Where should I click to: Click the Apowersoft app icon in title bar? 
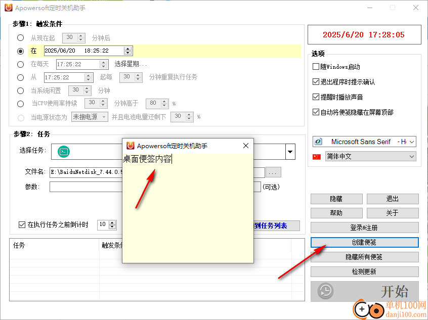[9, 8]
